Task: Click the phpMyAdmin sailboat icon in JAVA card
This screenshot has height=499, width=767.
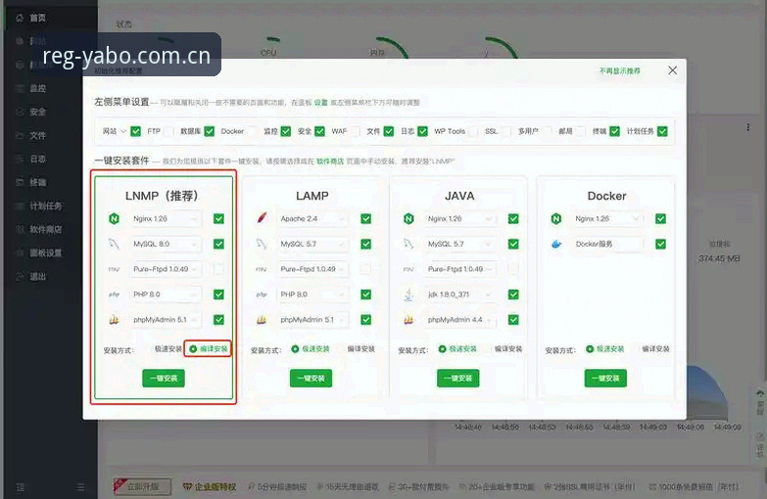Action: pos(408,320)
